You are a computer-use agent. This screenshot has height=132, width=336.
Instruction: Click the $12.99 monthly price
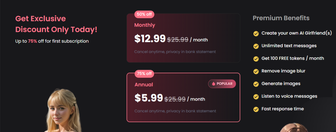coord(150,39)
